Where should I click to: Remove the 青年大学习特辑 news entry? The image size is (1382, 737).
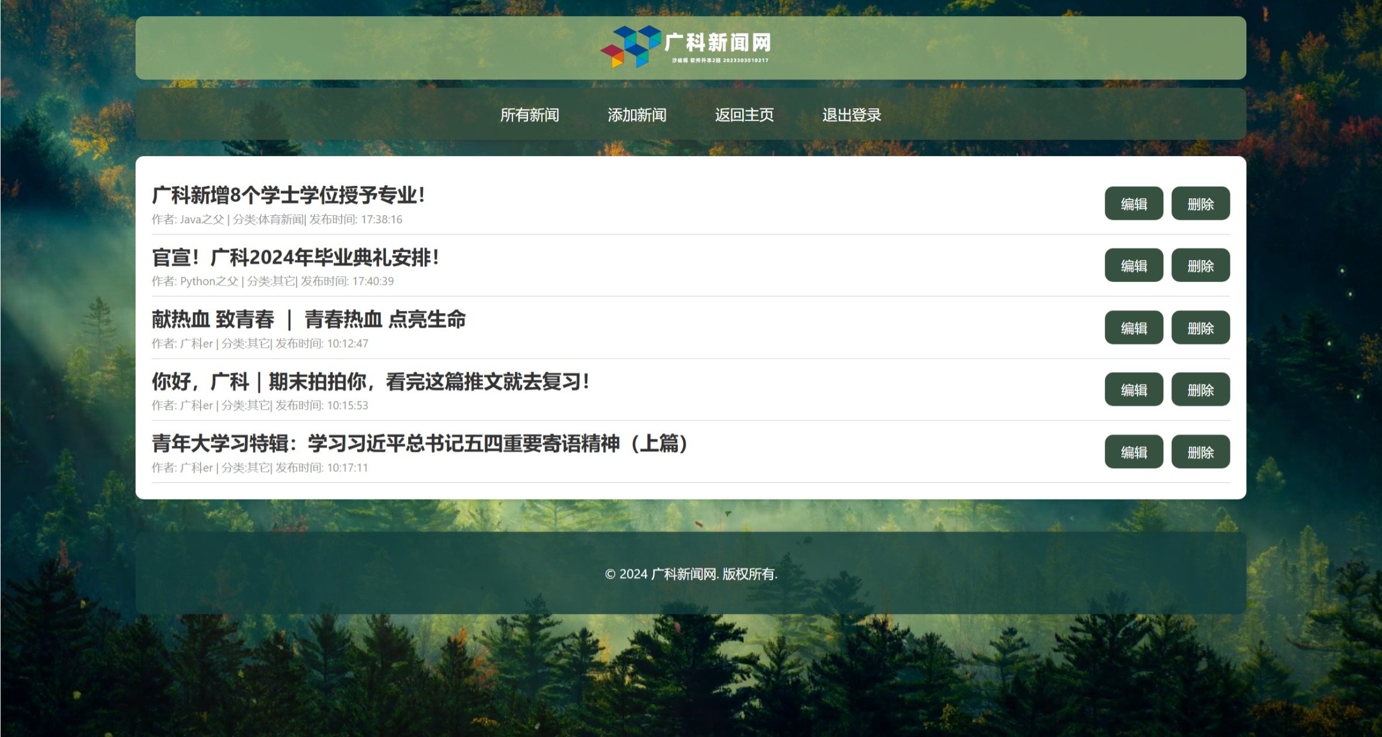pos(1200,452)
